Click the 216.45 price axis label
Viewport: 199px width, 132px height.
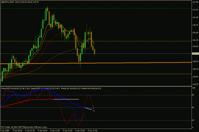(x=195, y=33)
